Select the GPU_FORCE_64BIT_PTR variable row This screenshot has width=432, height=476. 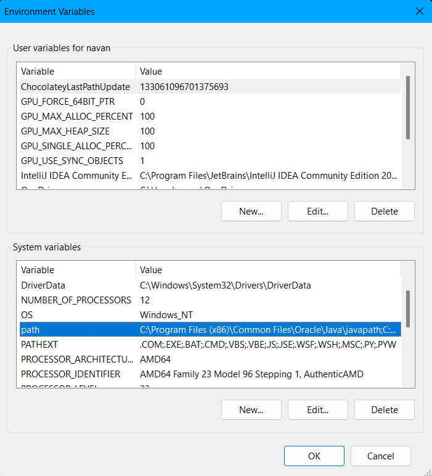68,102
